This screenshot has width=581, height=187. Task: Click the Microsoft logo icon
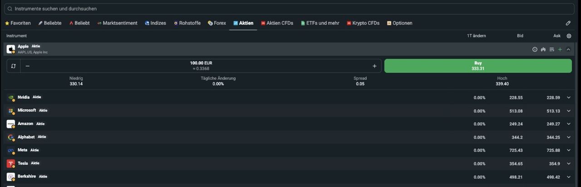point(11,111)
